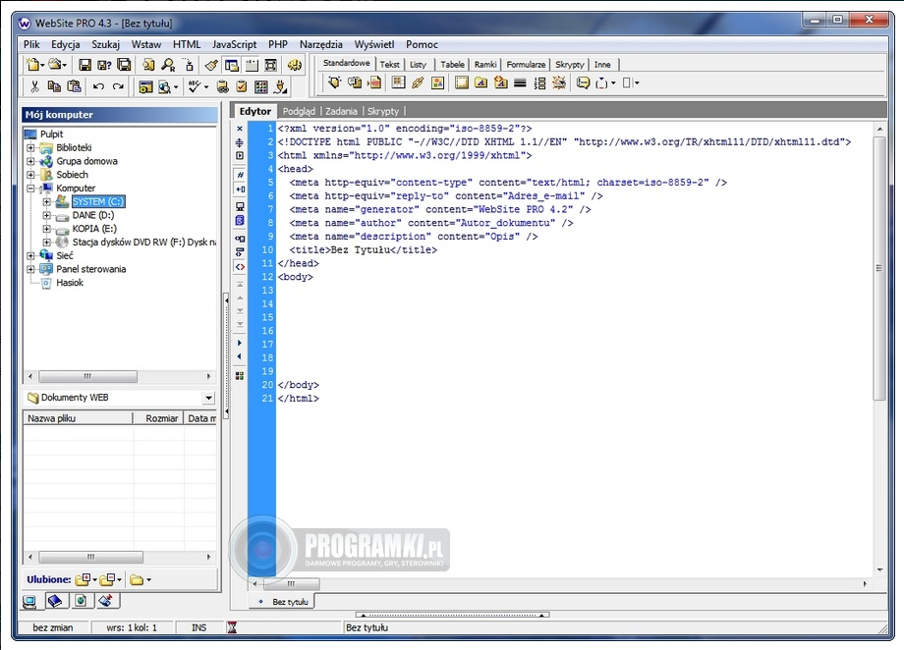Click the folder tree horizontal scrollbar

coord(120,376)
